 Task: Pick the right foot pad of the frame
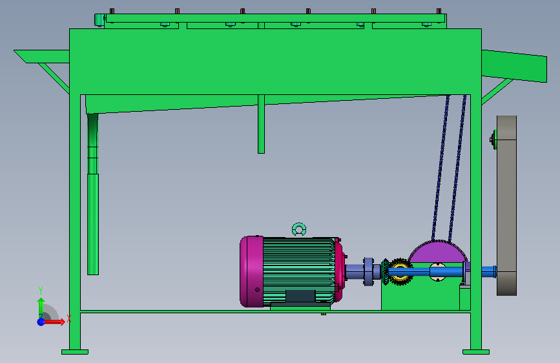476,352
